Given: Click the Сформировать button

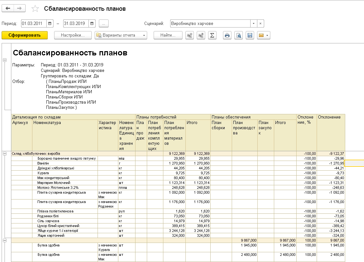Looking at the screenshot, I should (25, 35).
